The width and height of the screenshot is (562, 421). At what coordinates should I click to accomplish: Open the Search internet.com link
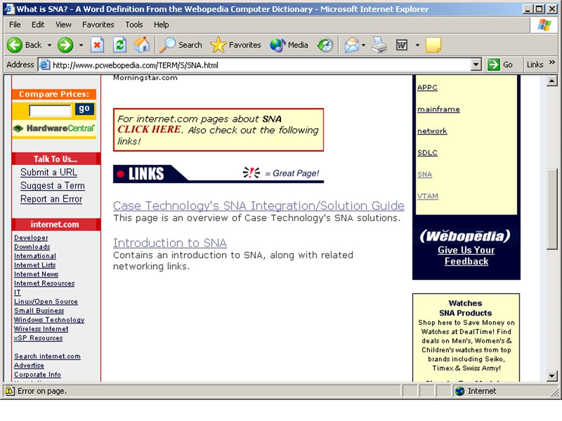[47, 356]
